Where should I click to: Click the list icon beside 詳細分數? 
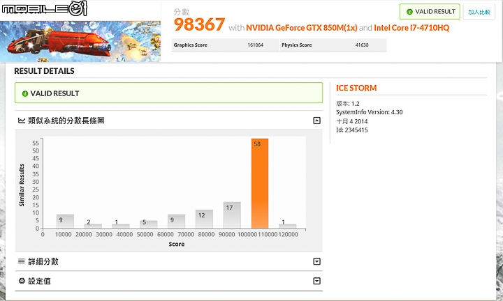coord(22,261)
